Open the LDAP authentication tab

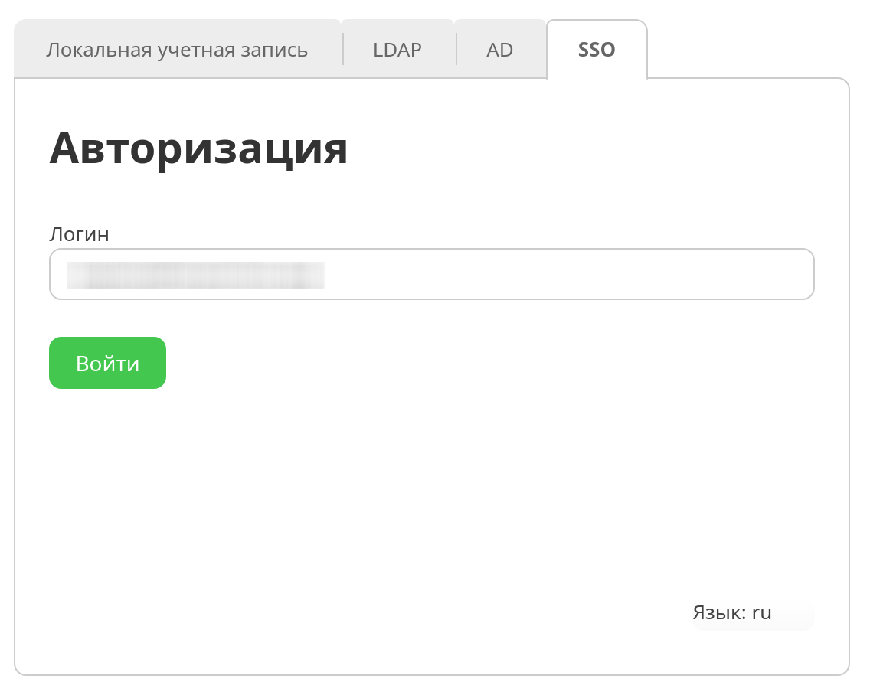pyautogui.click(x=397, y=50)
